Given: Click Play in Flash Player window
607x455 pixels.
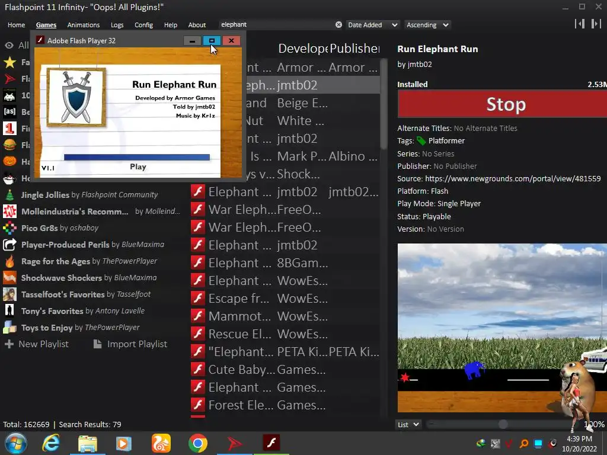Looking at the screenshot, I should 138,166.
